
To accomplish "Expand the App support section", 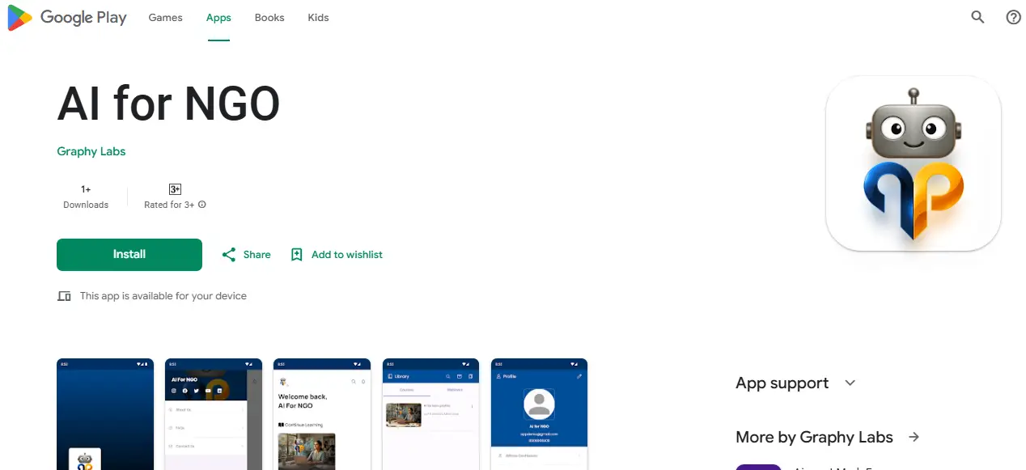I will 850,383.
